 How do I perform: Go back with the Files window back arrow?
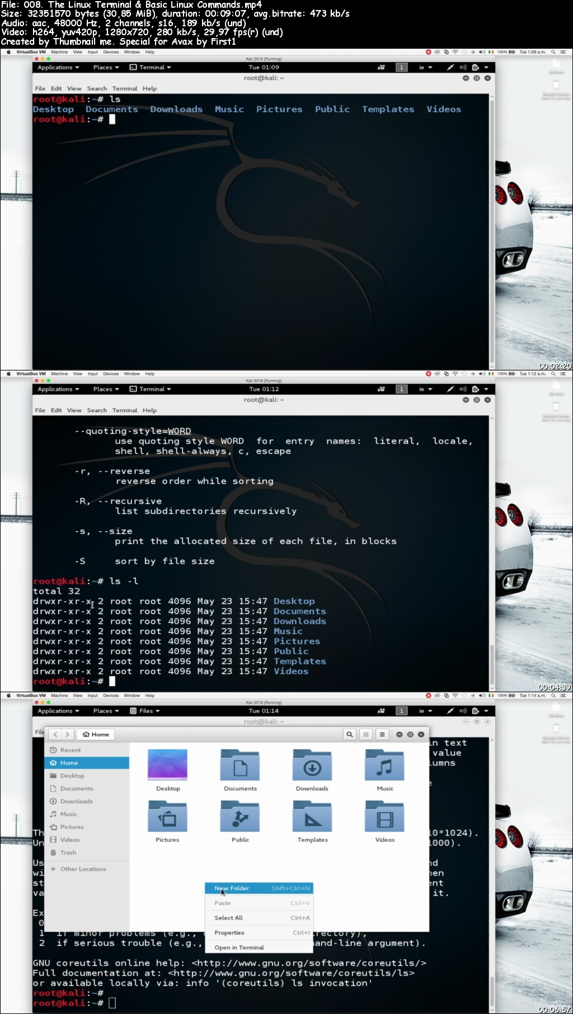(55, 734)
